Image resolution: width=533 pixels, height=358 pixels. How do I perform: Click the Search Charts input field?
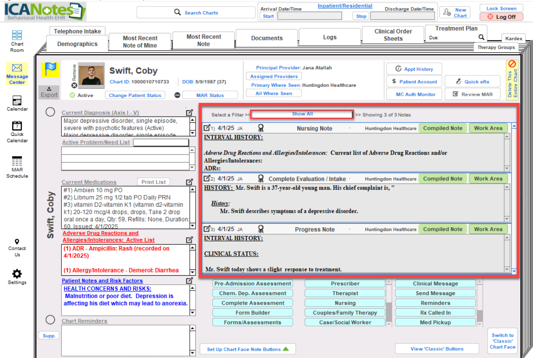click(x=196, y=12)
